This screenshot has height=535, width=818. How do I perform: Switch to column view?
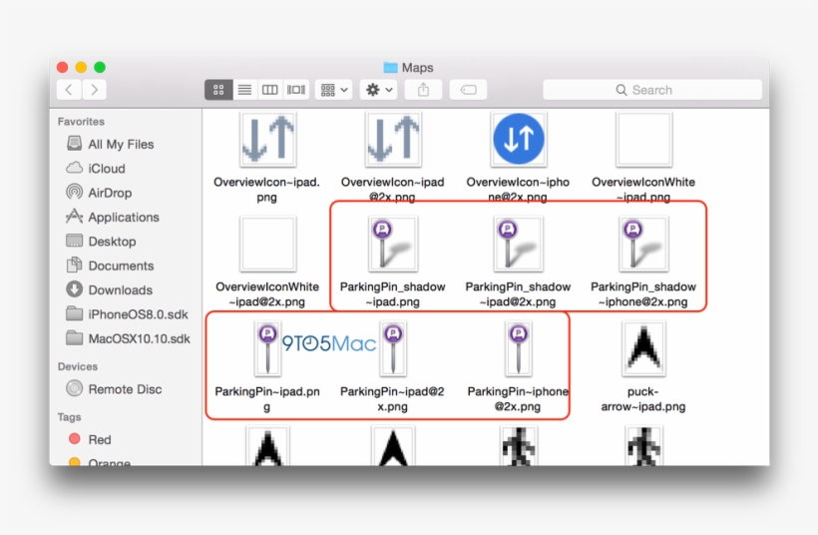pyautogui.click(x=269, y=90)
